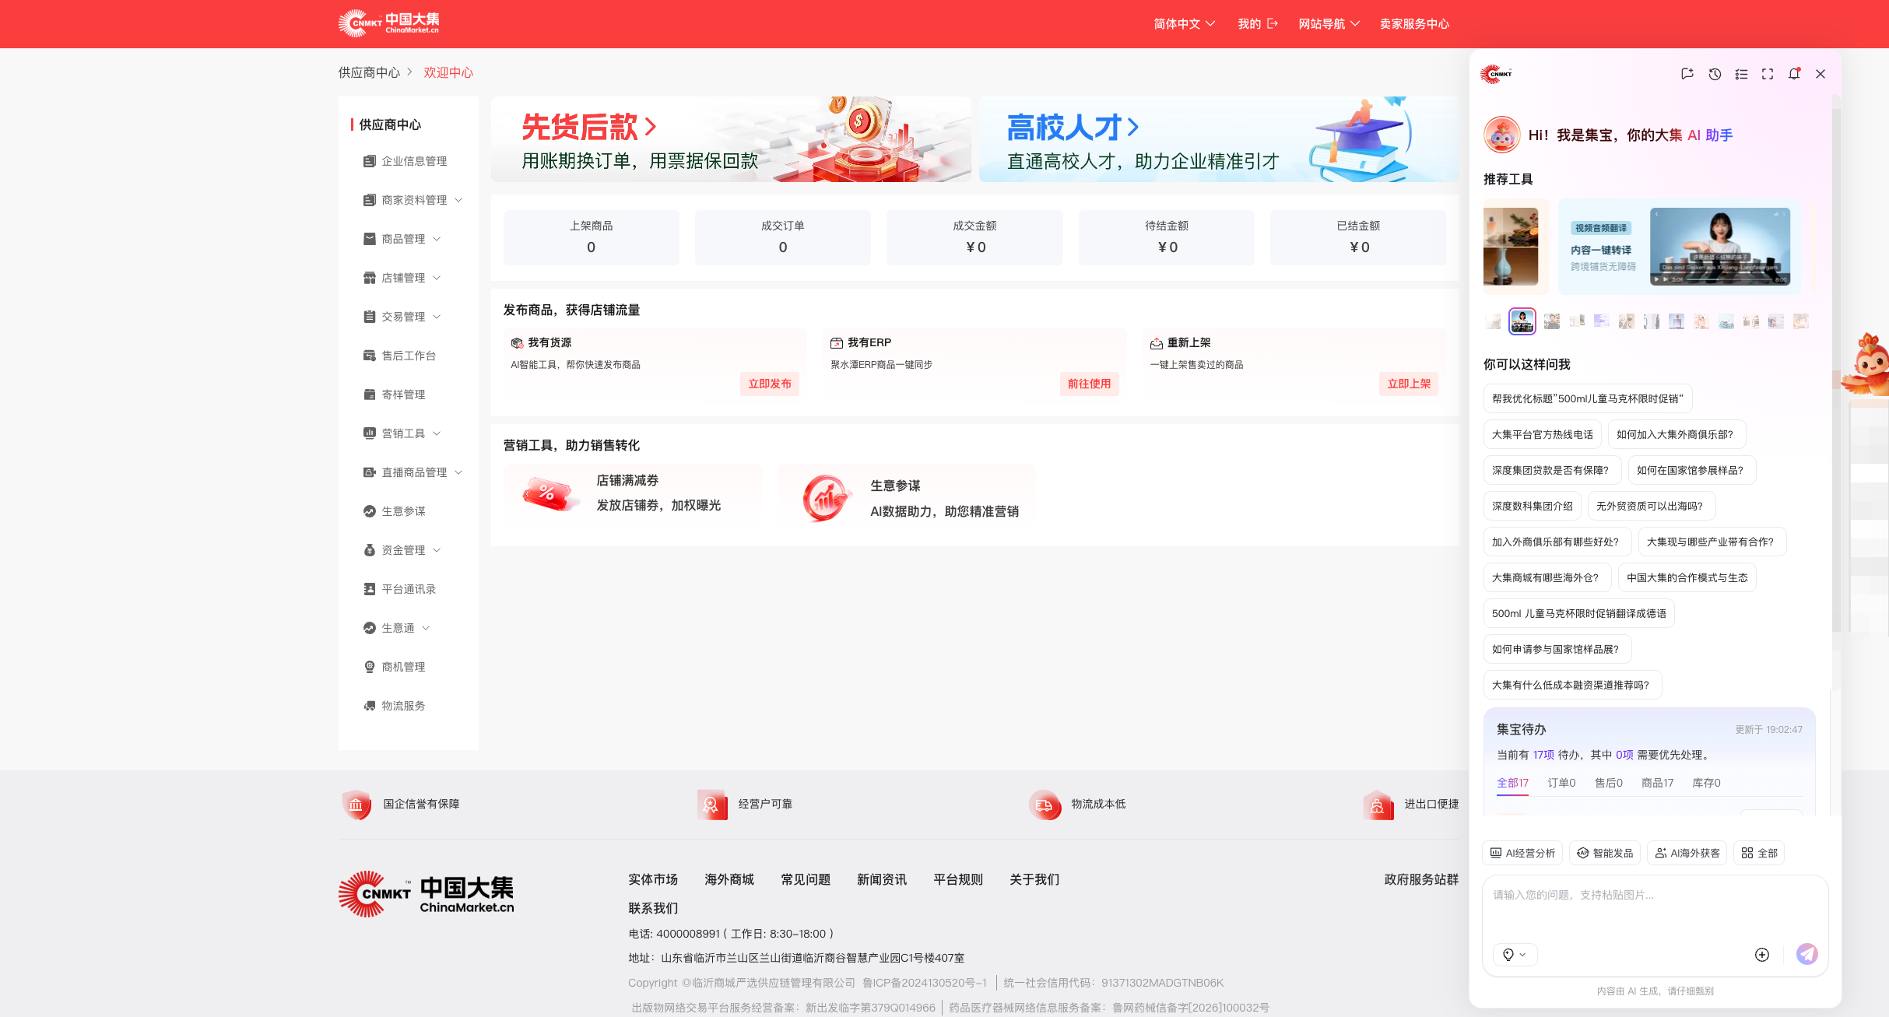Image resolution: width=1889 pixels, height=1017 pixels.
Task: Click 进出口便捷 footer icon
Action: point(1378,805)
